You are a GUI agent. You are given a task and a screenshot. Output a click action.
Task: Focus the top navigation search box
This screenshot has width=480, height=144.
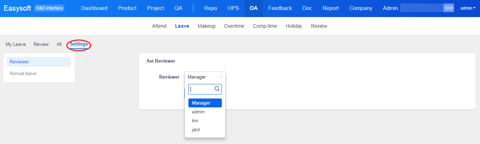(422, 8)
